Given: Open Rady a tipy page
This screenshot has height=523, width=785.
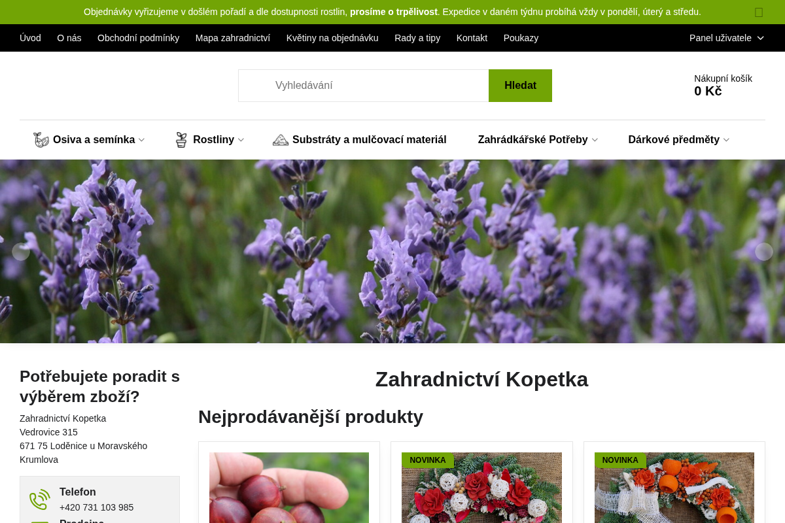Looking at the screenshot, I should [x=417, y=38].
